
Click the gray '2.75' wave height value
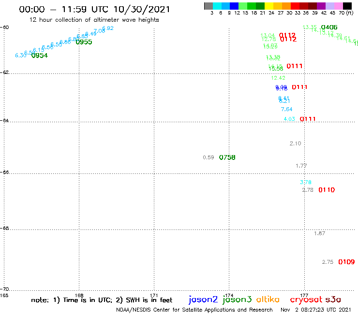328,262
